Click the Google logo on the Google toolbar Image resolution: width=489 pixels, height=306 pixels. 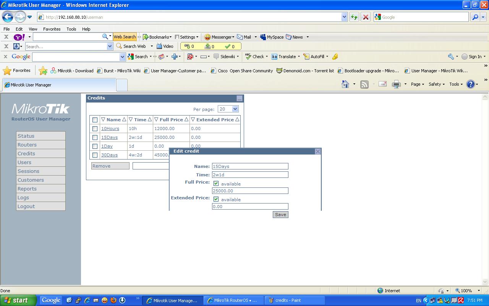[21, 57]
